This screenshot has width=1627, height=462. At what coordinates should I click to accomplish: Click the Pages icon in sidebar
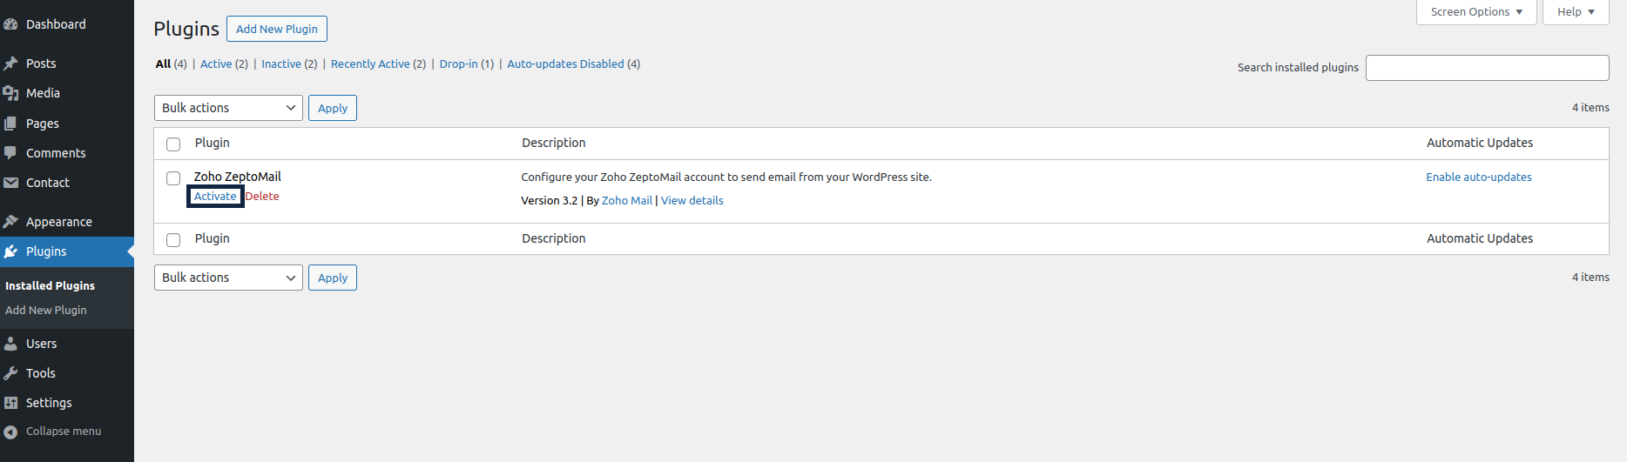10,124
